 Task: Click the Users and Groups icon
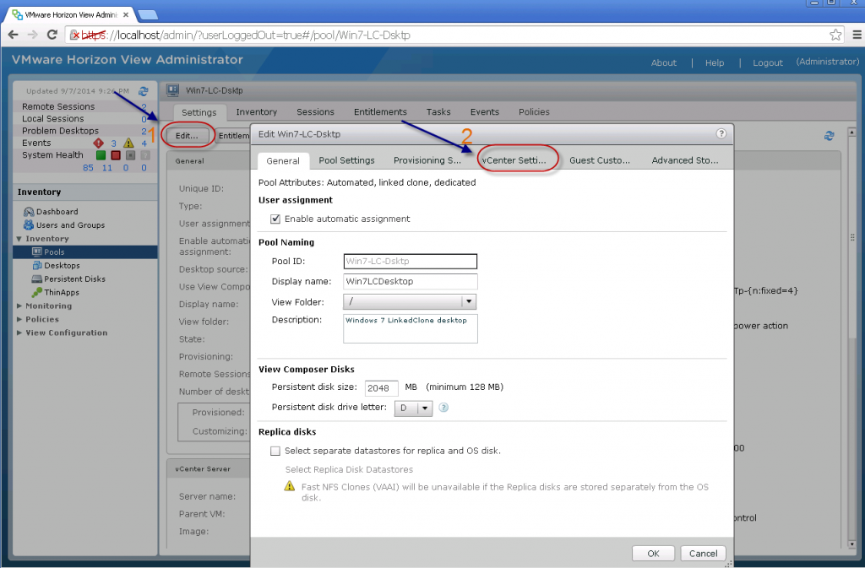click(29, 224)
